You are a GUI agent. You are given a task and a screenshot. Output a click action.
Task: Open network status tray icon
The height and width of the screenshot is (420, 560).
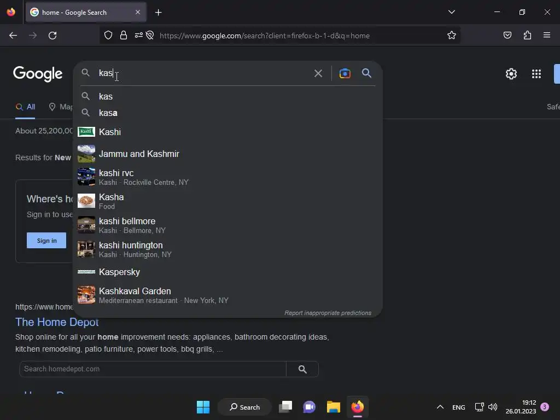(x=479, y=407)
